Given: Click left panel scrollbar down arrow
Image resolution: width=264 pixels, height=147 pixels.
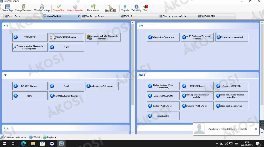Looking at the screenshot, I should (x=133, y=133).
